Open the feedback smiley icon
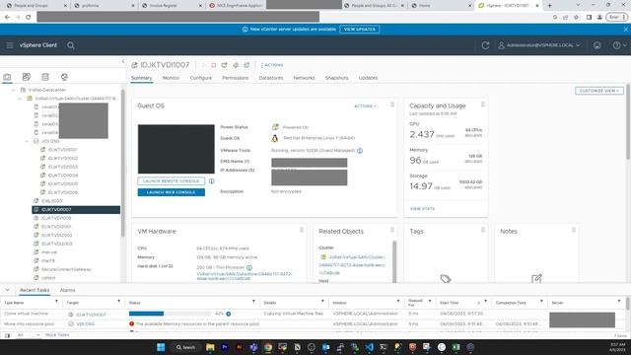 point(597,45)
